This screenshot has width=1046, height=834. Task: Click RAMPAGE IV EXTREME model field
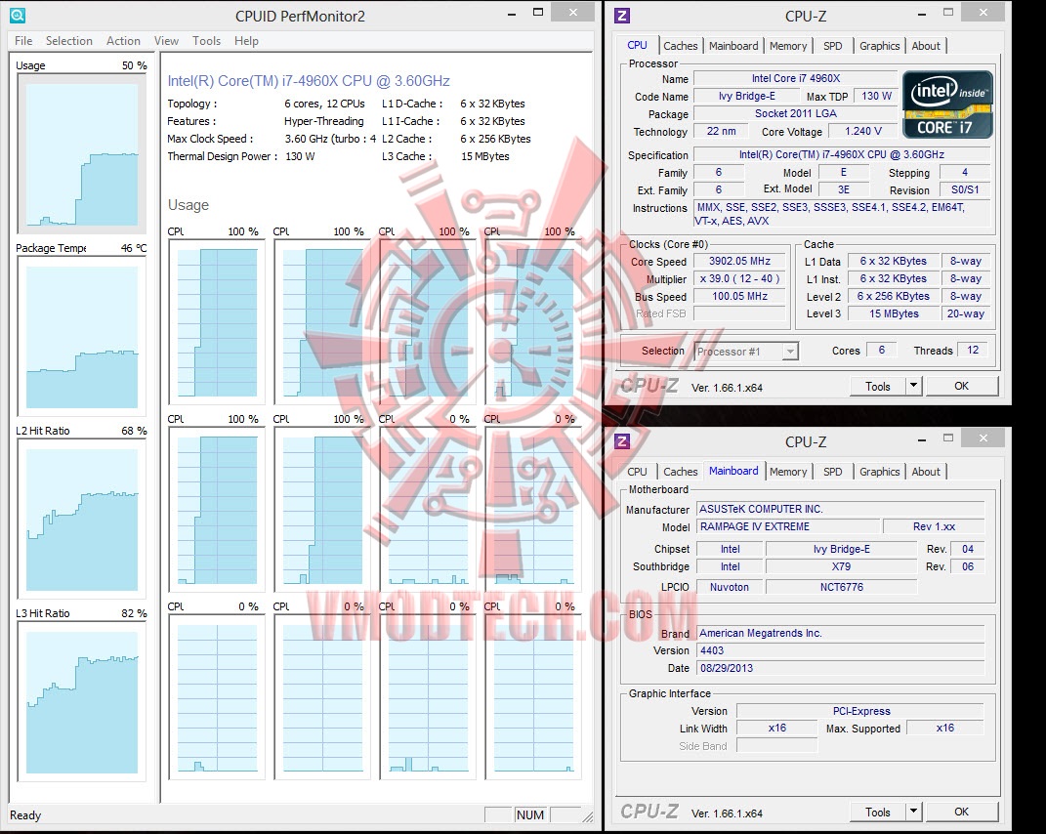788,526
